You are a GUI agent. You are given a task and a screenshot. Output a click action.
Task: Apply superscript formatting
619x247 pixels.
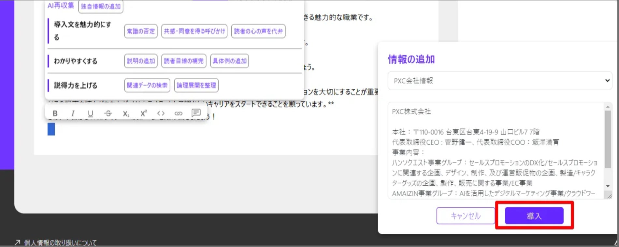pyautogui.click(x=143, y=113)
